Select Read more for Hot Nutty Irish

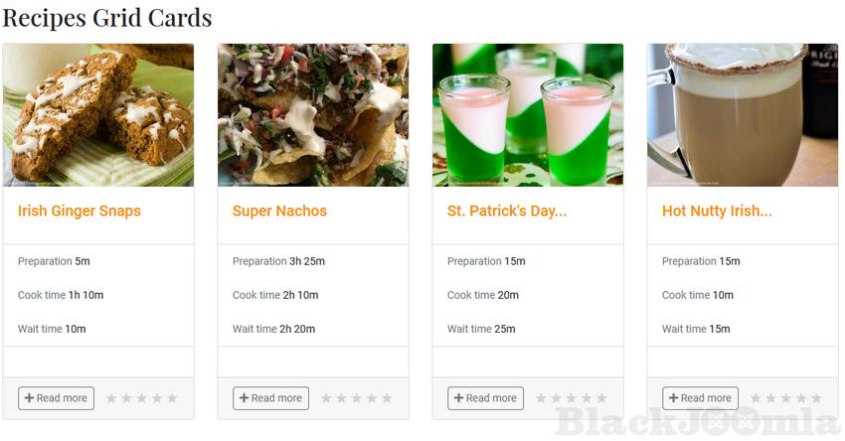700,398
